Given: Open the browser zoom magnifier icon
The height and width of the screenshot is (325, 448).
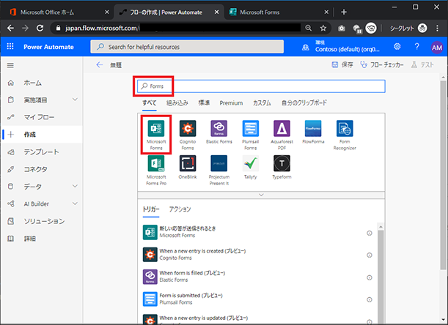Looking at the screenshot, I should coord(308,28).
